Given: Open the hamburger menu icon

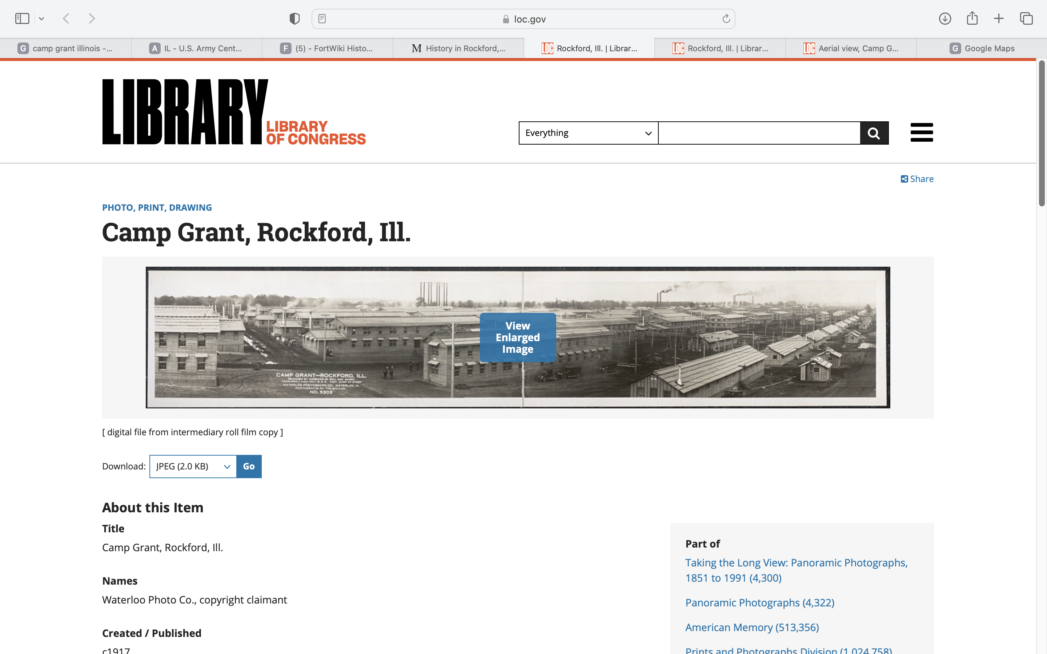Looking at the screenshot, I should (922, 132).
